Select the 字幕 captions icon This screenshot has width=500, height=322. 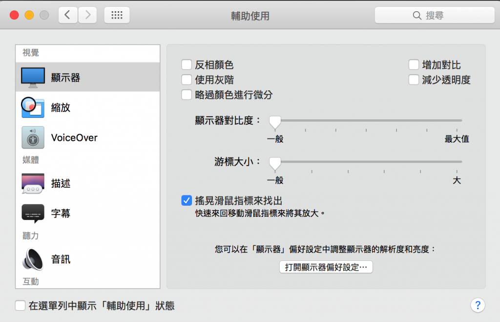click(33, 214)
